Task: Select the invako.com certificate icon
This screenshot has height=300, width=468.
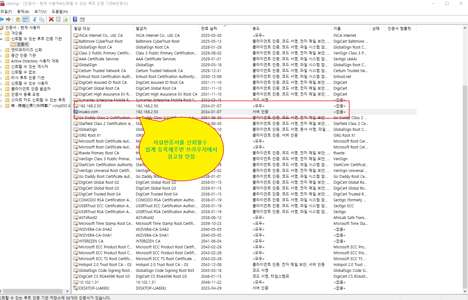Action: 76,112
